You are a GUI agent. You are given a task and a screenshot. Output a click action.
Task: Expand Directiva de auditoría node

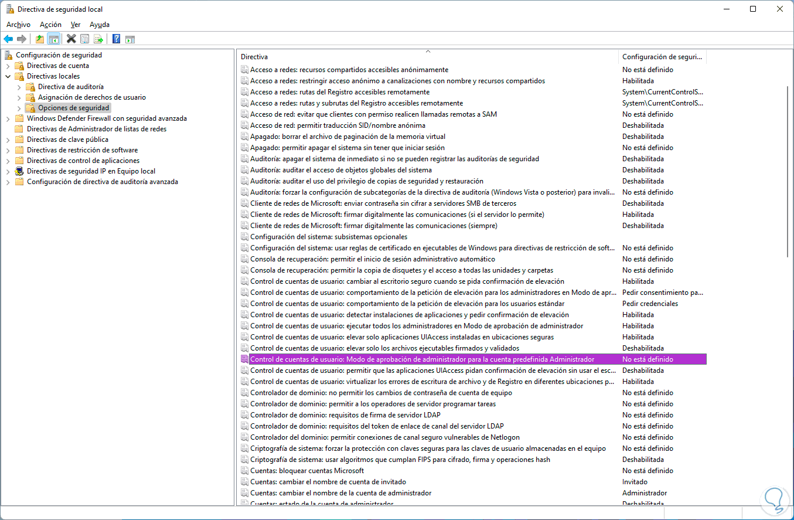(x=19, y=87)
